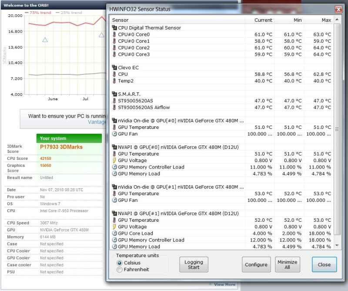Click the GPU Fan icon under On-die GPU[#1]

[x=114, y=200]
